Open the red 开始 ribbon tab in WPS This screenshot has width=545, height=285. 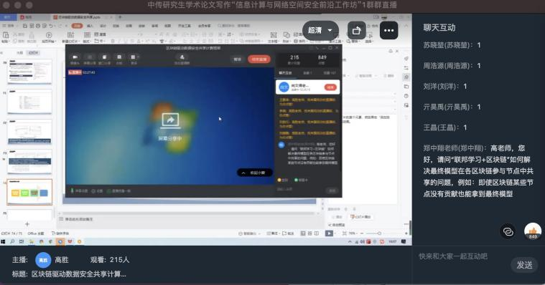77,26
